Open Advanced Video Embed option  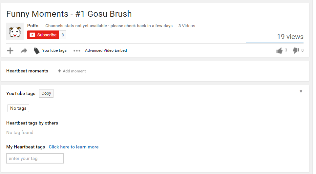[x=106, y=50]
